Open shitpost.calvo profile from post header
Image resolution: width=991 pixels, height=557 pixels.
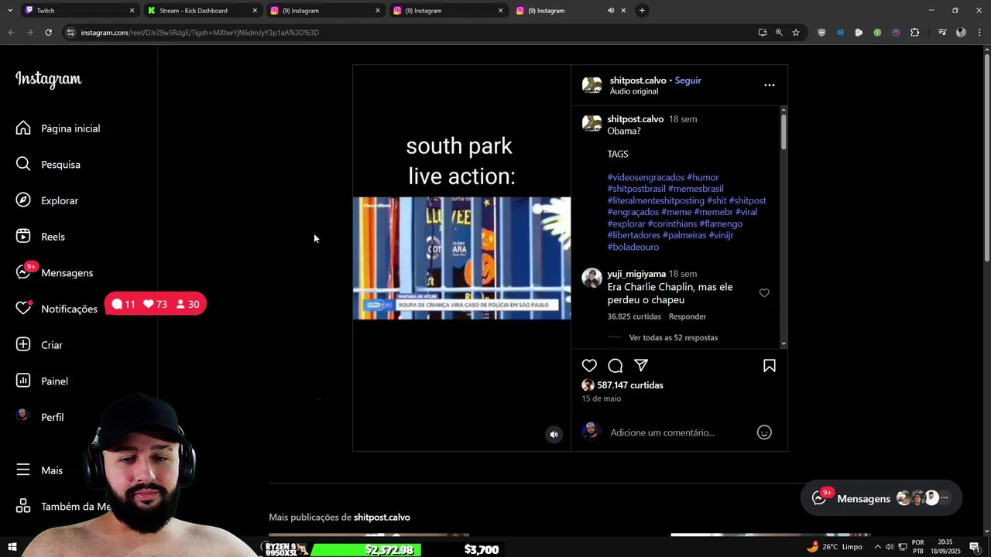(x=638, y=80)
